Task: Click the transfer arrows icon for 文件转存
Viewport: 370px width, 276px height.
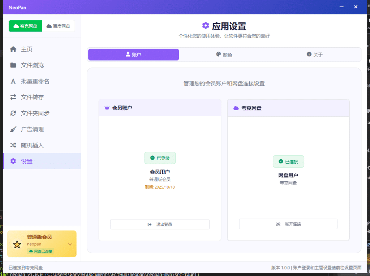Action: coord(13,97)
